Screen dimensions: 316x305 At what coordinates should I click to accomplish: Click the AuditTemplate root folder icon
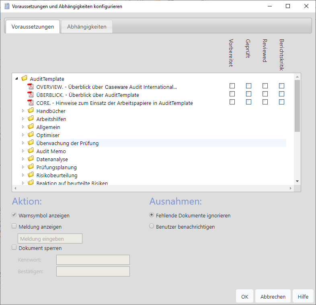pyautogui.click(x=24, y=79)
